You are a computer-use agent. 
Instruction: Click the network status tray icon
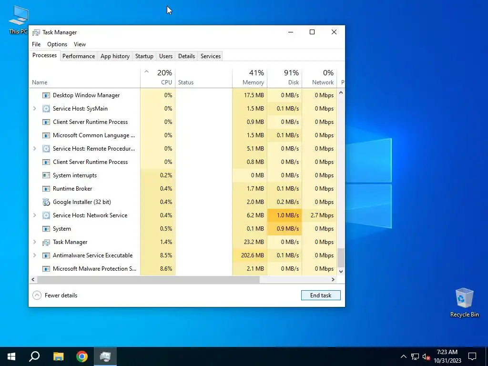click(415, 356)
